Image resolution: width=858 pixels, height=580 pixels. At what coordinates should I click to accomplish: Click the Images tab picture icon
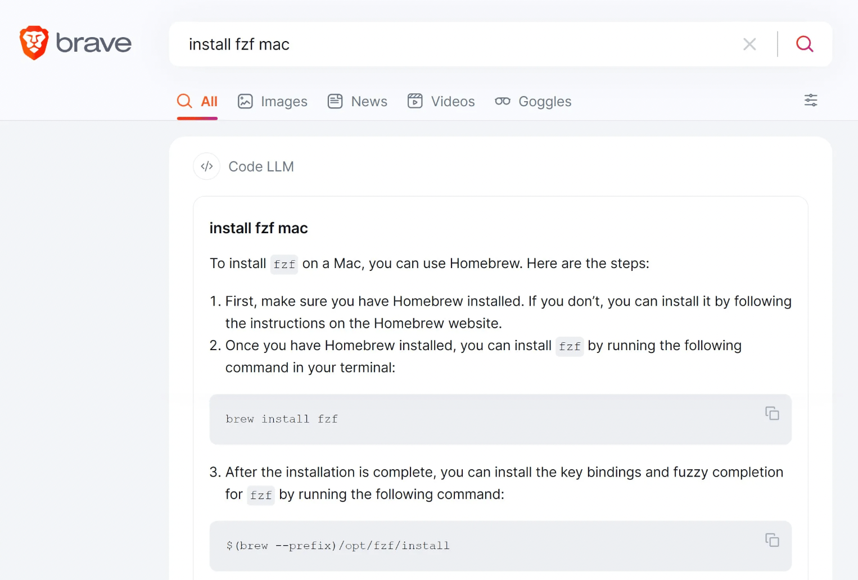tap(245, 101)
